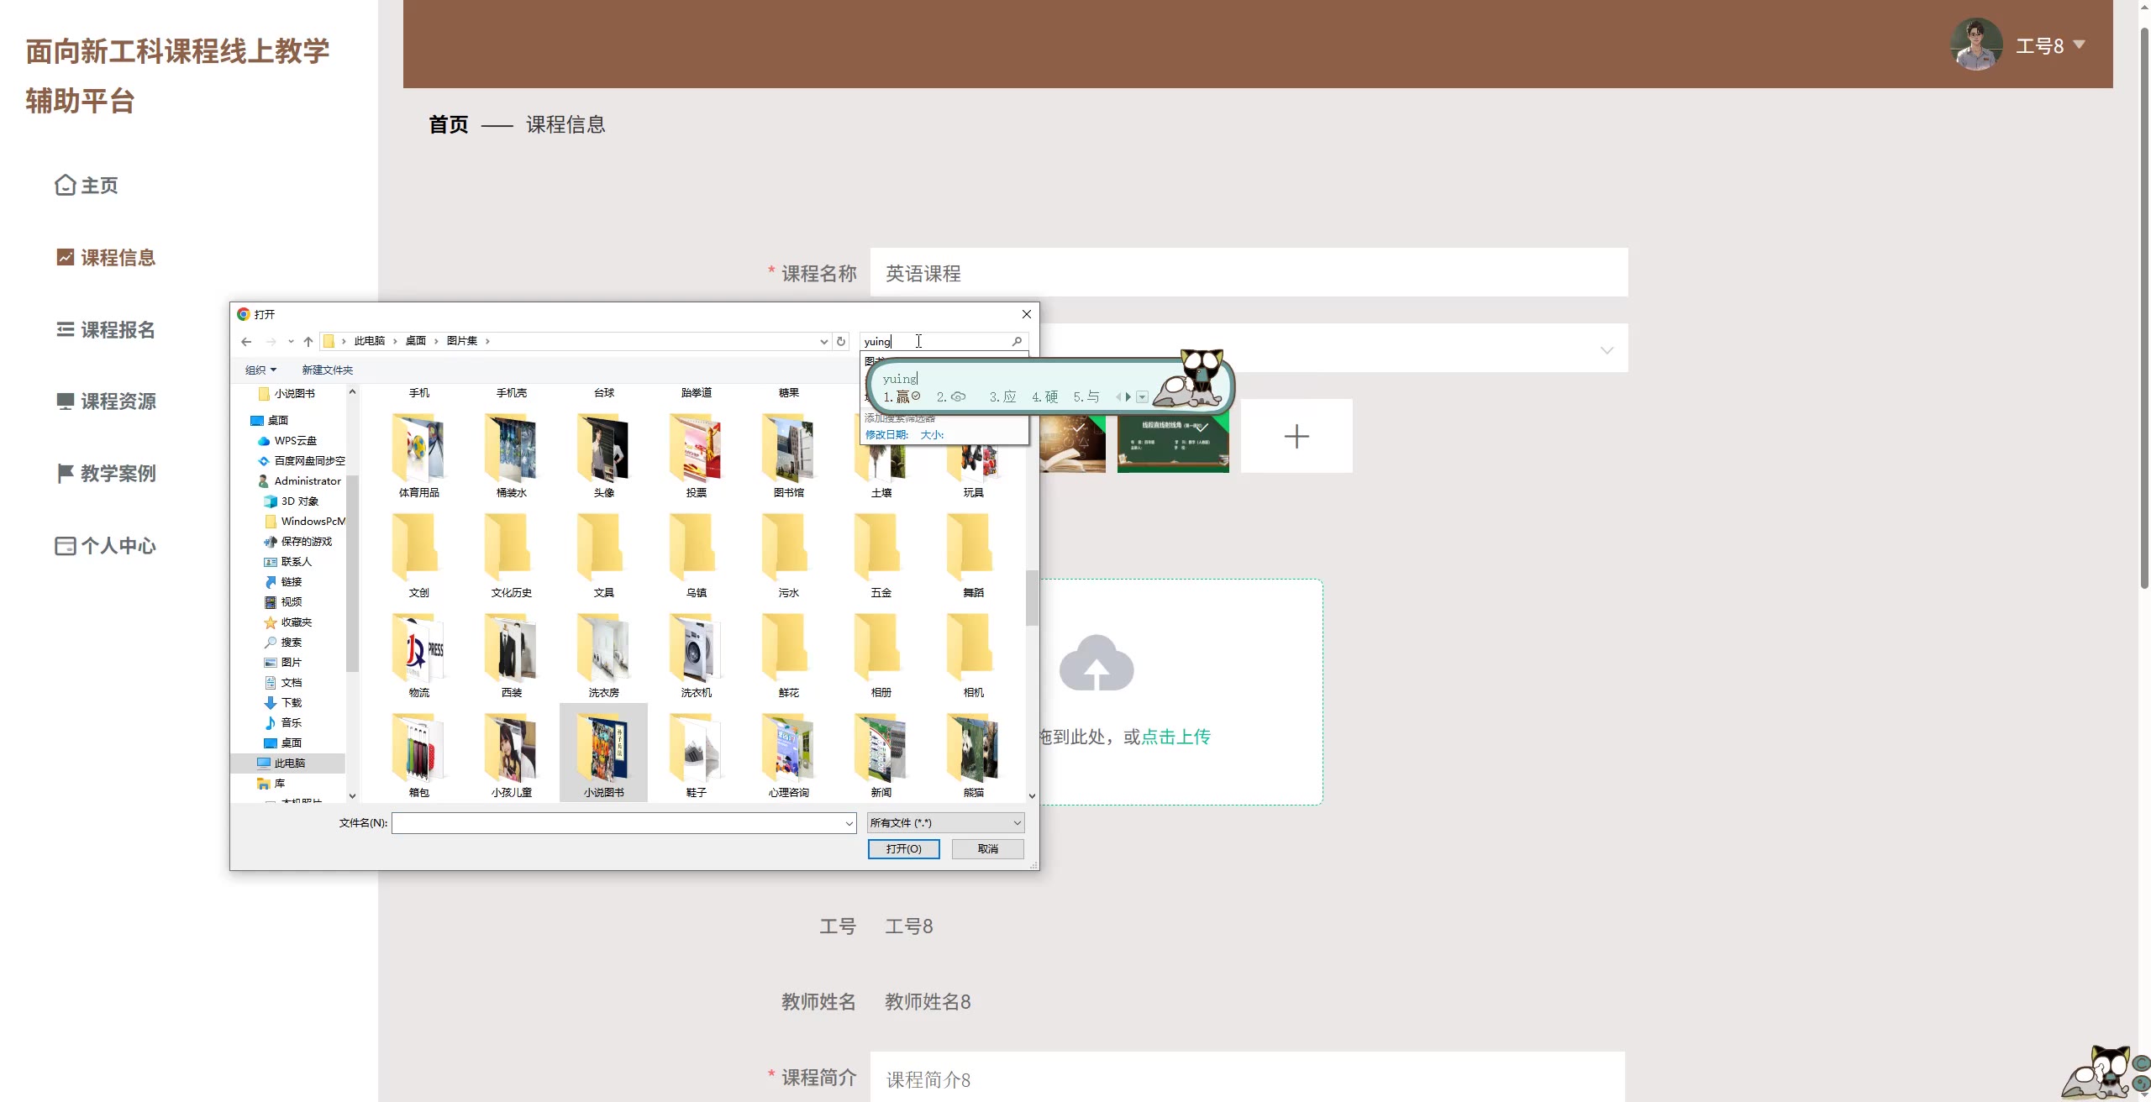
Task: Click the search magnifier in dialog
Action: click(x=1017, y=341)
